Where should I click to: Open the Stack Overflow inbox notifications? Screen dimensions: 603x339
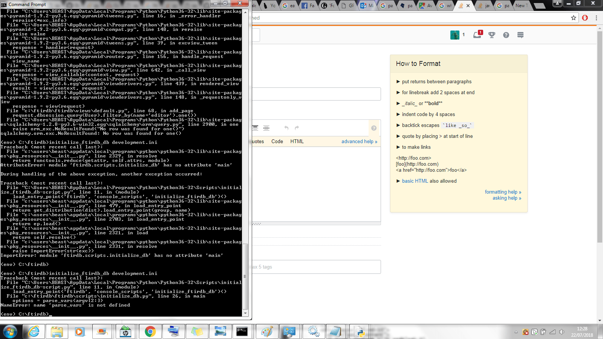pos(477,35)
